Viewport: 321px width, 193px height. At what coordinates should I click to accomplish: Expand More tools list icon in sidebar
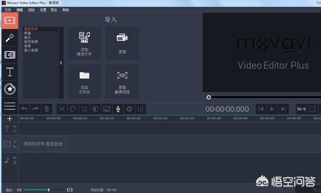coord(10,106)
